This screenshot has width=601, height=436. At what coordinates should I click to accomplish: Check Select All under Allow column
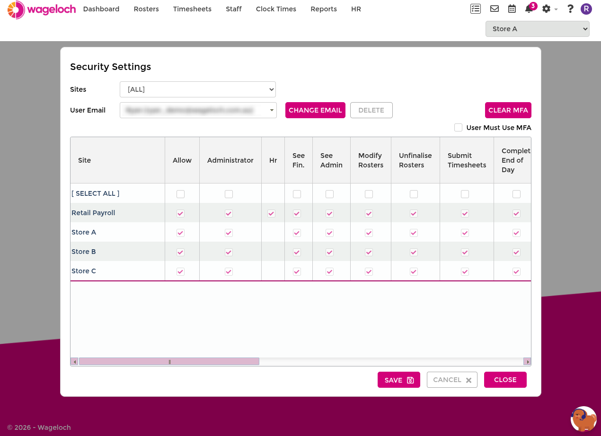pyautogui.click(x=180, y=194)
